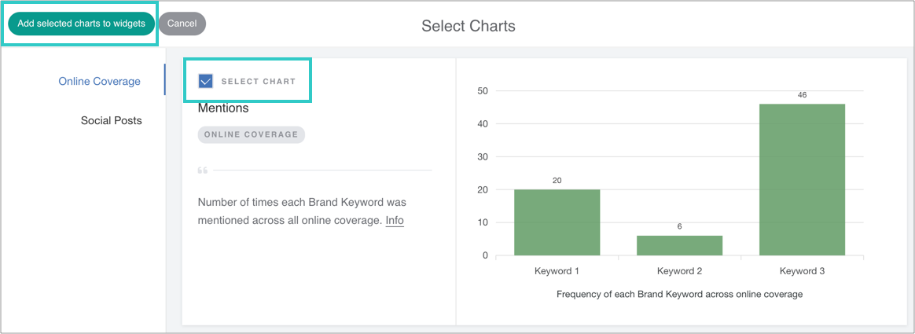
Task: Select the Keyword 2 green bar
Action: coord(679,245)
